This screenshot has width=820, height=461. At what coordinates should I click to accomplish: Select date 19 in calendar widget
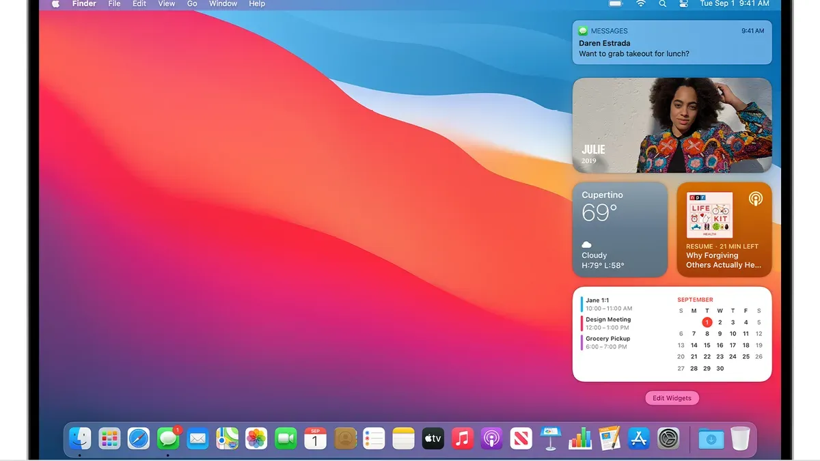pyautogui.click(x=758, y=346)
